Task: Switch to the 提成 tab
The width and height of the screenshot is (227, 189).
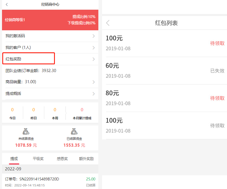Action: click(x=14, y=159)
